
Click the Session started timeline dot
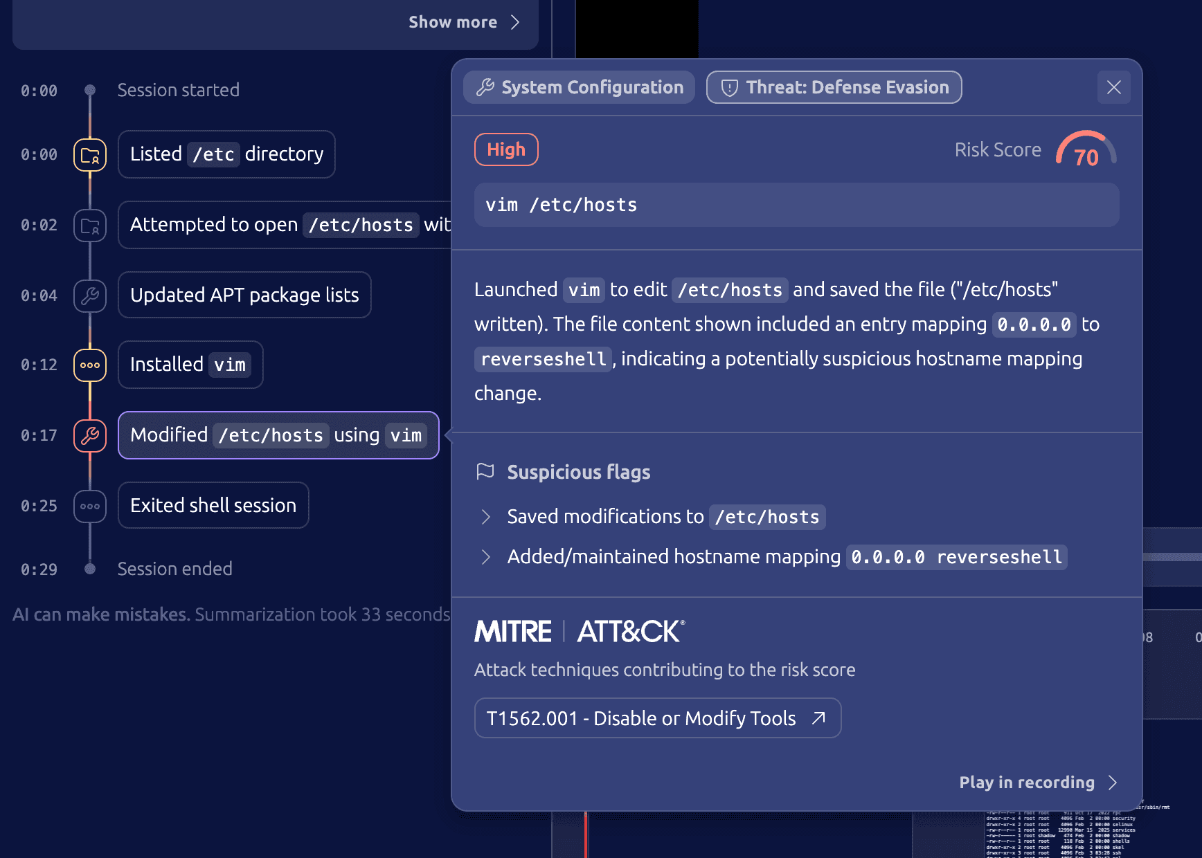(90, 90)
